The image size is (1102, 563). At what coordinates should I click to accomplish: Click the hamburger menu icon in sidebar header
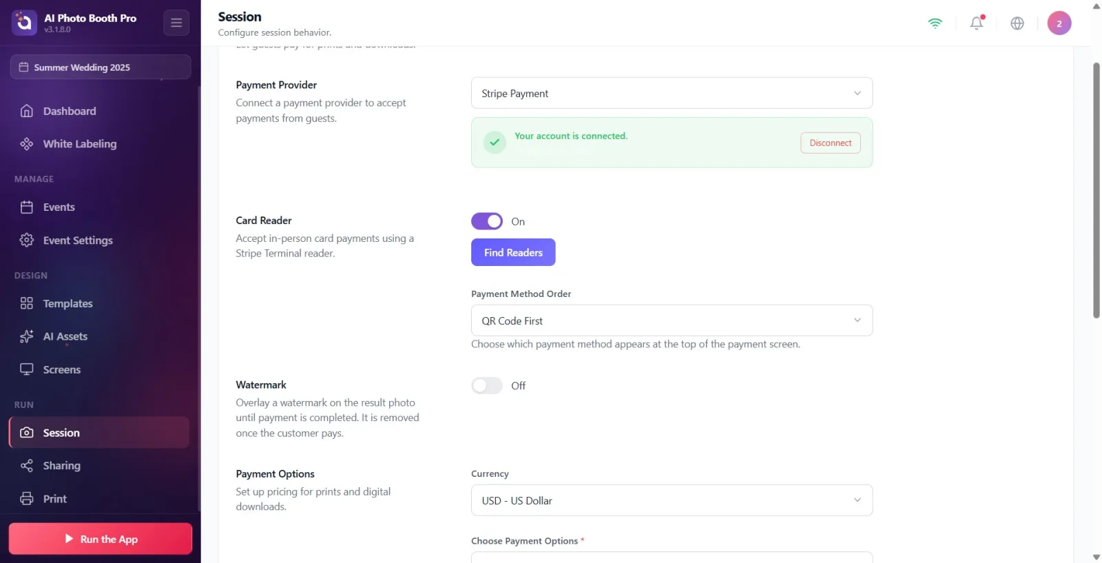coord(176,23)
